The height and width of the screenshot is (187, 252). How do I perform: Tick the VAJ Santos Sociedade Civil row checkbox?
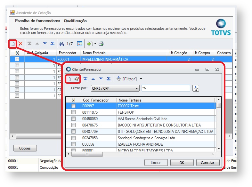click(x=73, y=118)
